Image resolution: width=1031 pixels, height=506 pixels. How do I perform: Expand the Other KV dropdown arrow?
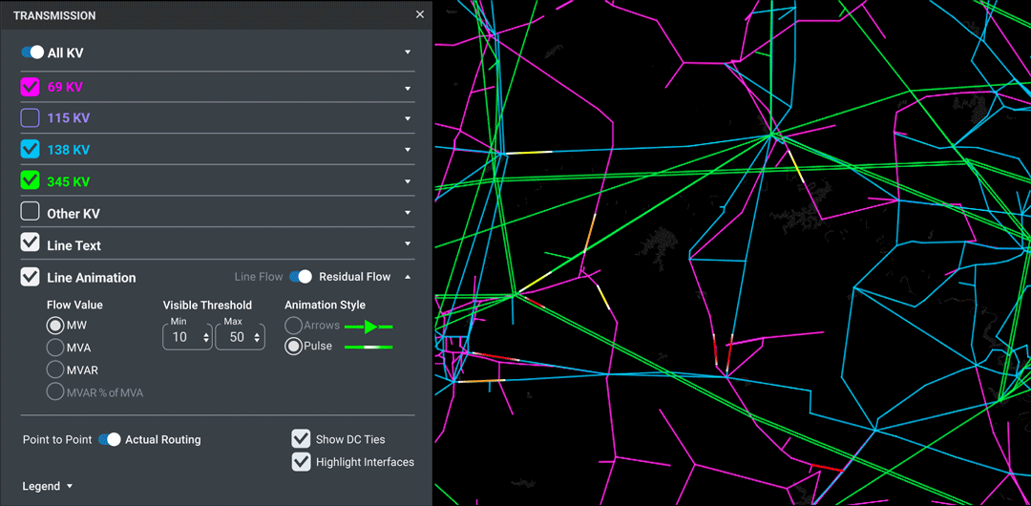(x=408, y=213)
